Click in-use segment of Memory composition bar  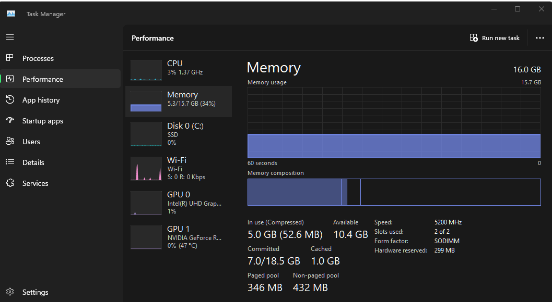pos(295,192)
